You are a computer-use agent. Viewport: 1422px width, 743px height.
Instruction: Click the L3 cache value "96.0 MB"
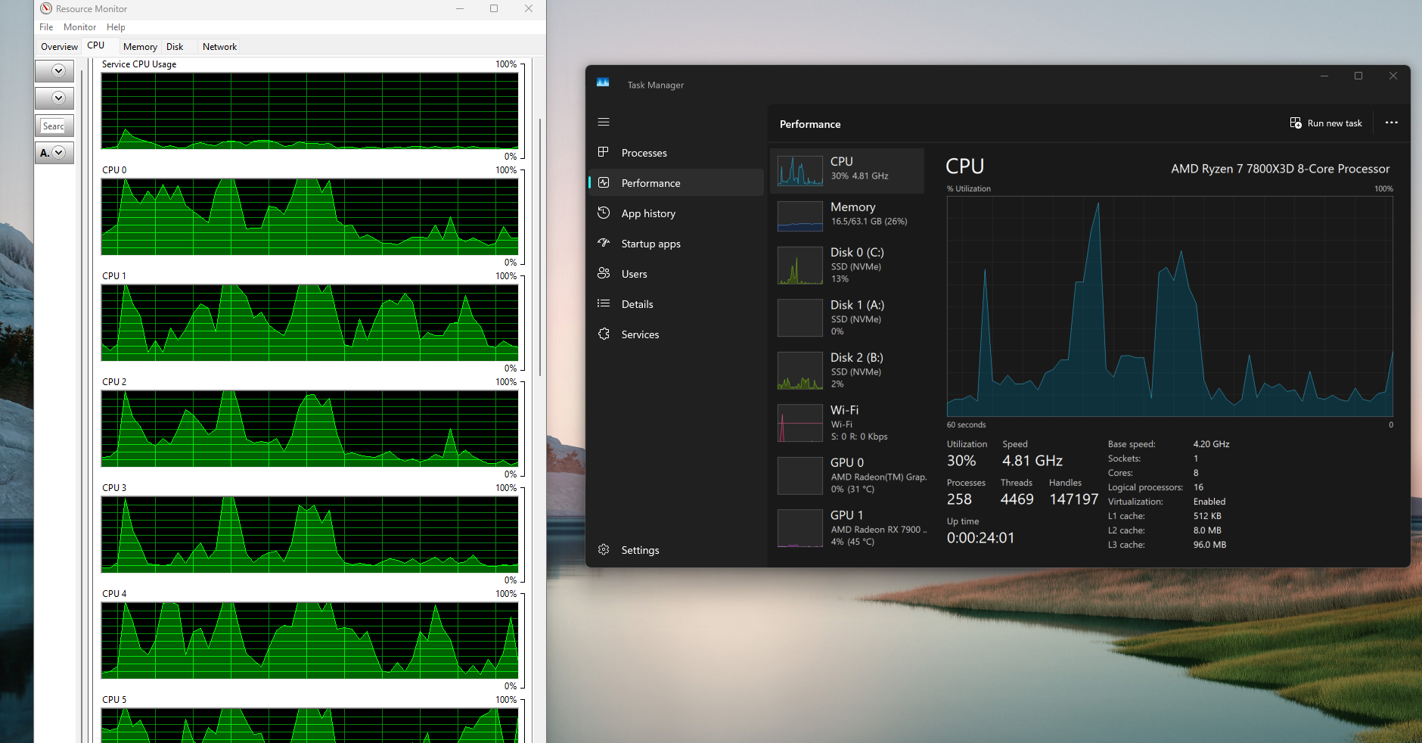[x=1209, y=545]
